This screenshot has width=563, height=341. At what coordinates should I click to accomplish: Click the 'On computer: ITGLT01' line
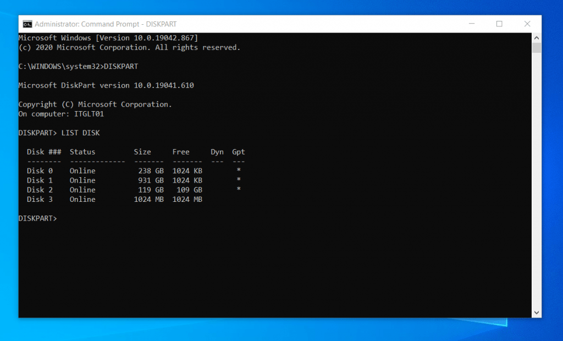61,114
